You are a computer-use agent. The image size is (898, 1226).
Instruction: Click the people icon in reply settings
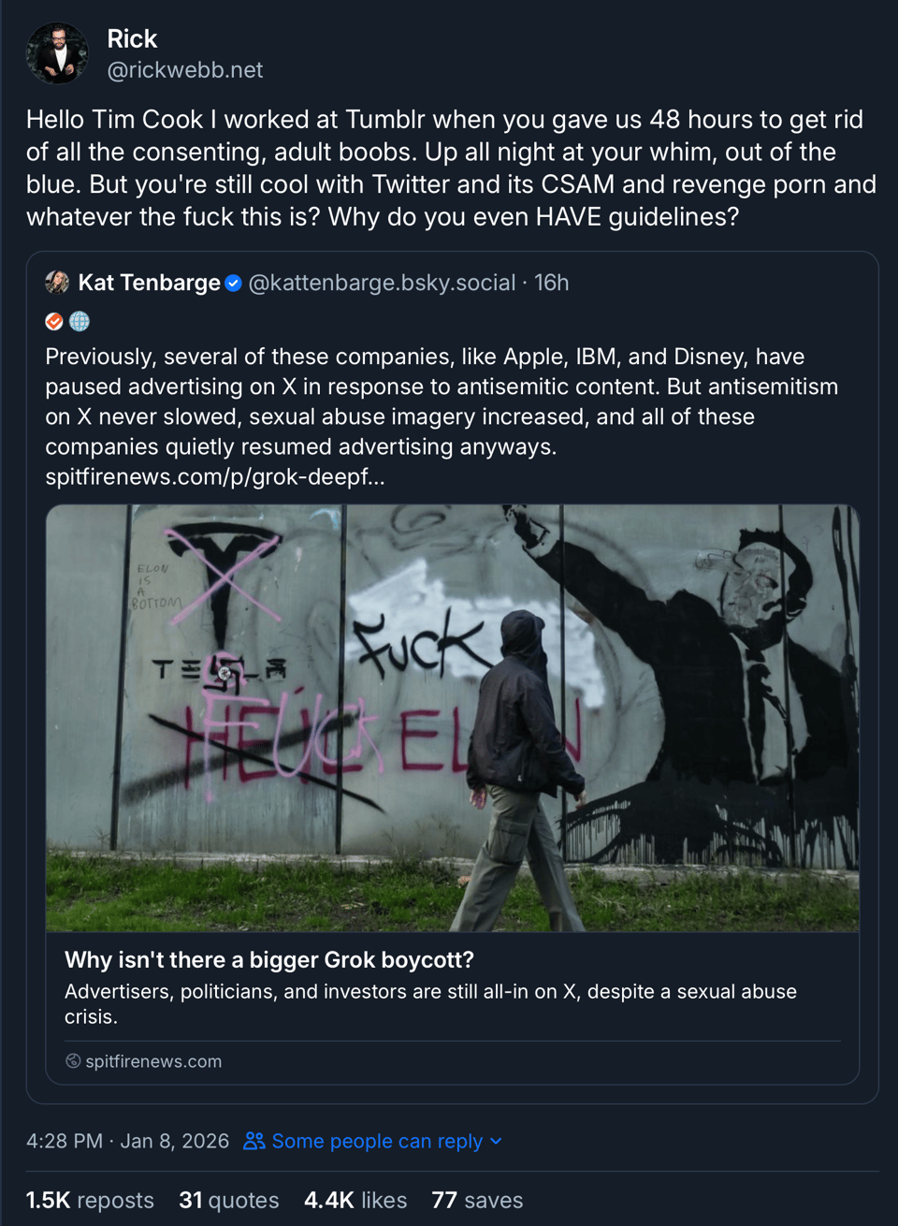253,1141
